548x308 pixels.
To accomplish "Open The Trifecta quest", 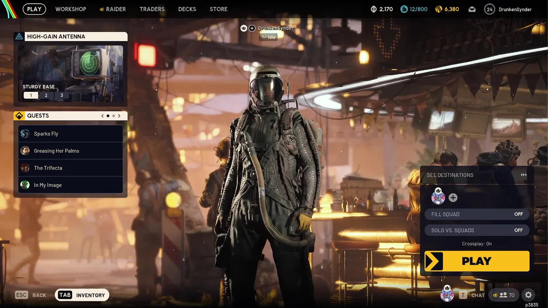I will click(x=71, y=168).
